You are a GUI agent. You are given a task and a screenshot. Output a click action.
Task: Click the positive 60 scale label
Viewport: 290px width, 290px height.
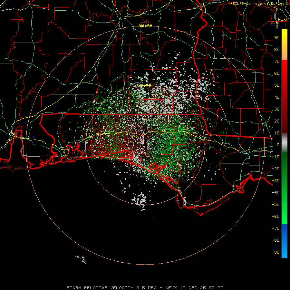click(277, 73)
